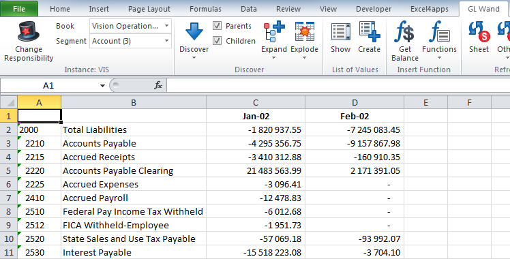Open the Book dropdown showing Vision Operation

coord(130,26)
